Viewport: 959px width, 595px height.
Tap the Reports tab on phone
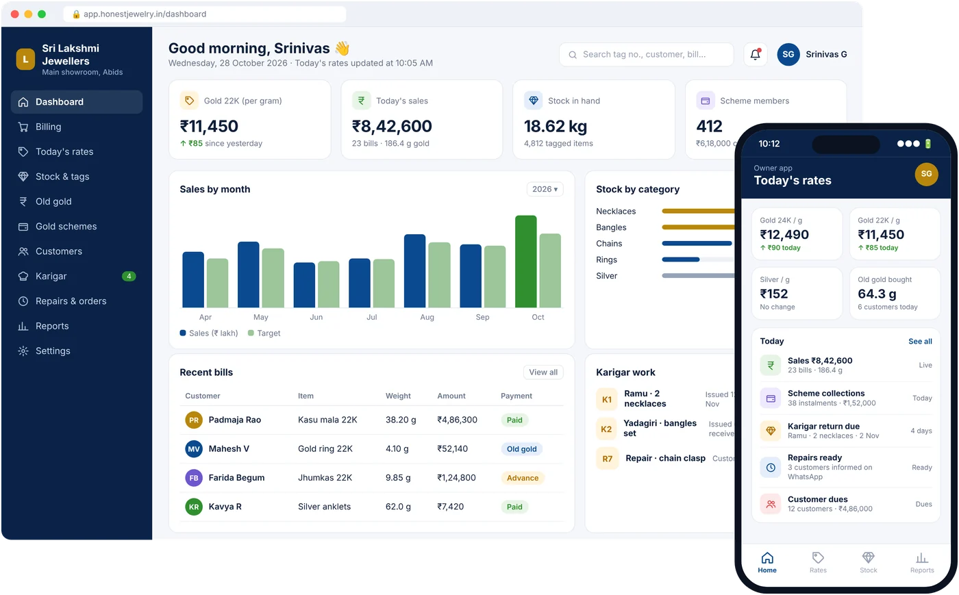click(x=922, y=562)
